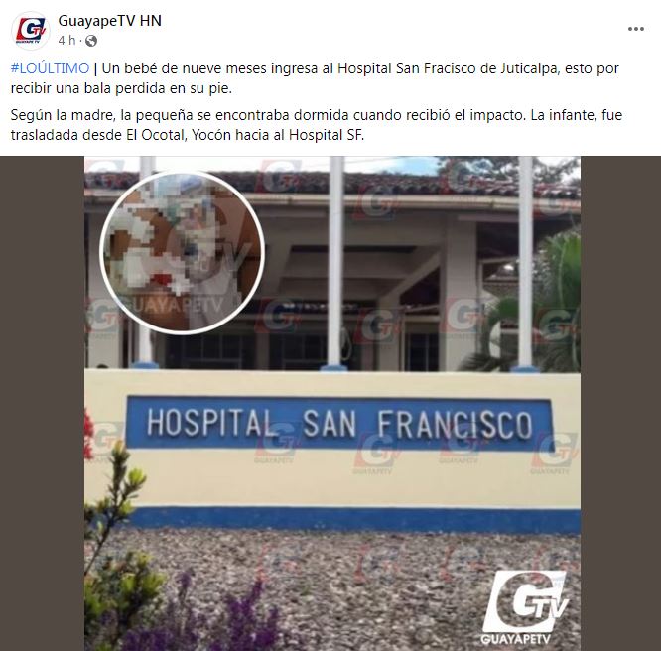Screen dimensions: 661x651
Task: Open the hospital photo in the post
Action: 332,404
